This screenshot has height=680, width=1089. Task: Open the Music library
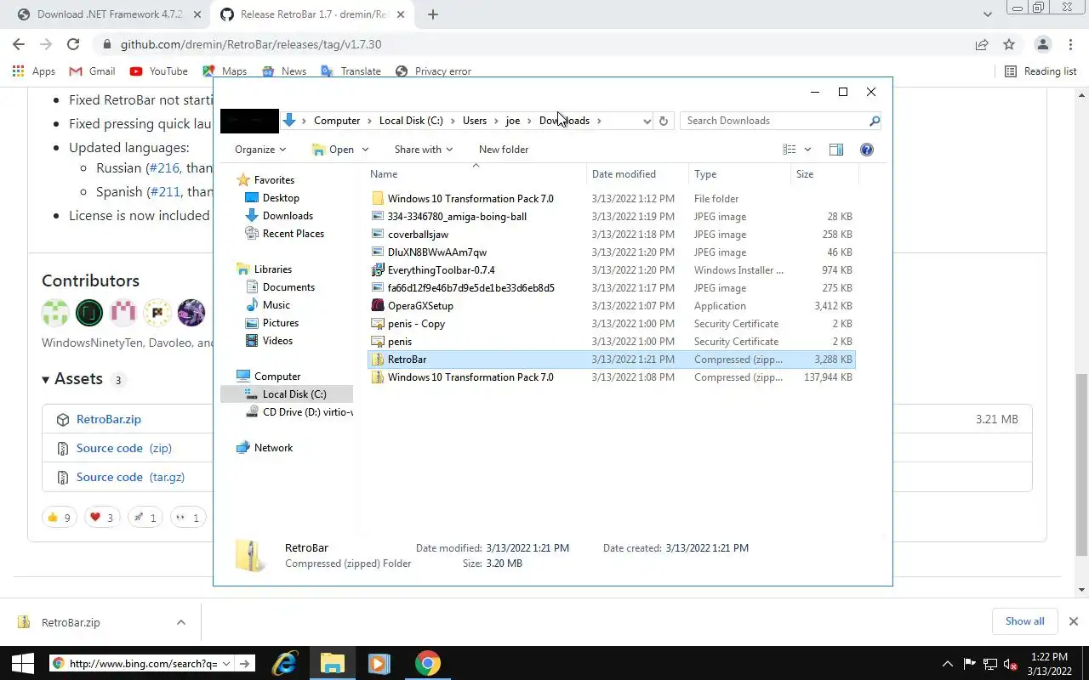[268, 305]
